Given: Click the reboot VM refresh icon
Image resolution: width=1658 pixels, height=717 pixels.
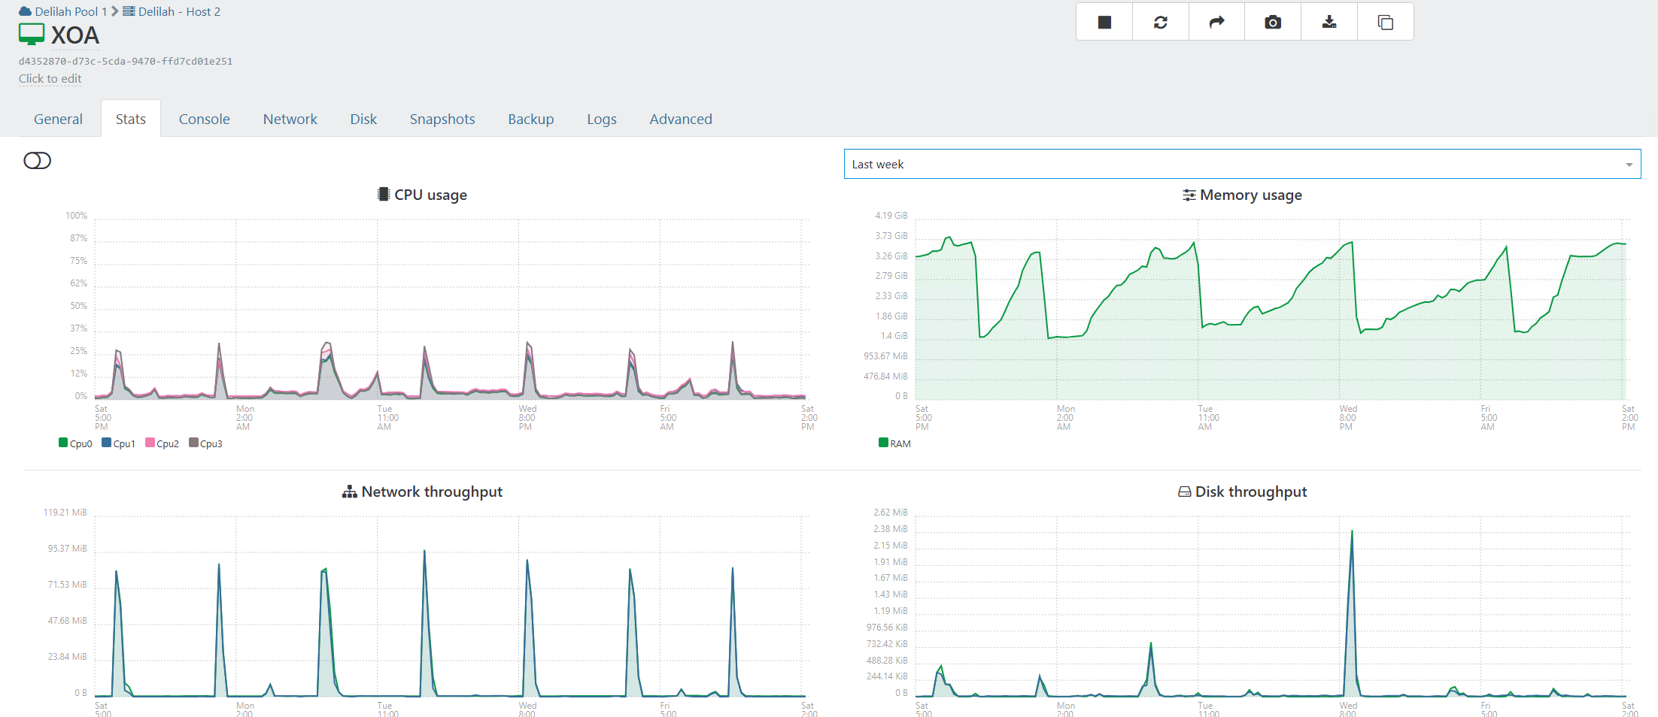Looking at the screenshot, I should (x=1161, y=23).
